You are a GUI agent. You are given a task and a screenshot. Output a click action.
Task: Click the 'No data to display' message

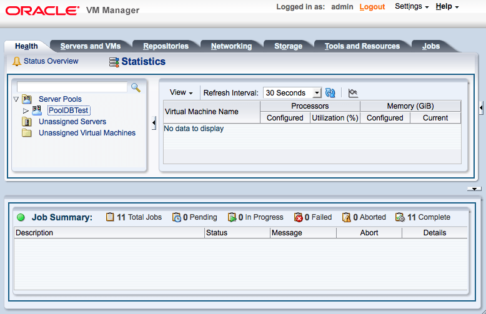(194, 129)
